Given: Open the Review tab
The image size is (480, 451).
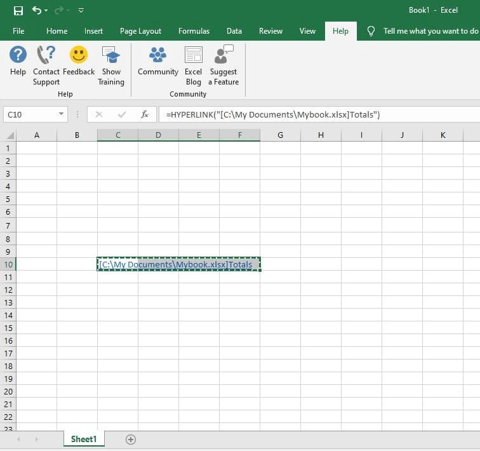Looking at the screenshot, I should point(270,31).
